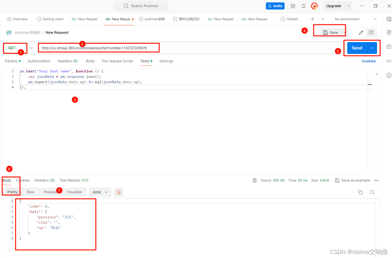Open the postman参数 runner tab
This screenshot has height=258, width=392.
[152, 19]
